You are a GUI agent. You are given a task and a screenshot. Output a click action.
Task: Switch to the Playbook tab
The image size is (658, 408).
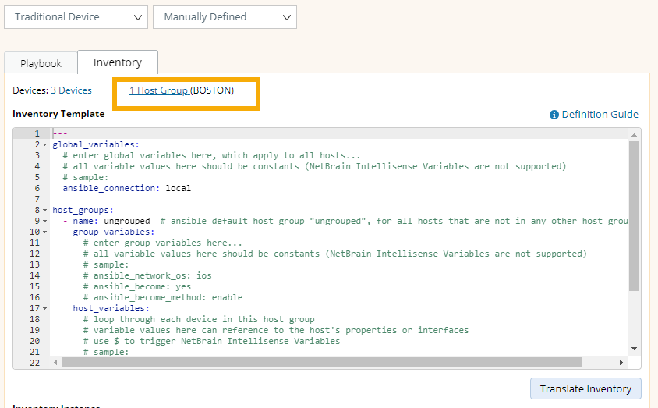tap(41, 63)
